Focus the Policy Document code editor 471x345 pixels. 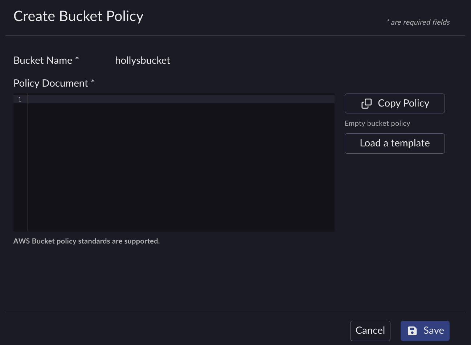pos(174,163)
